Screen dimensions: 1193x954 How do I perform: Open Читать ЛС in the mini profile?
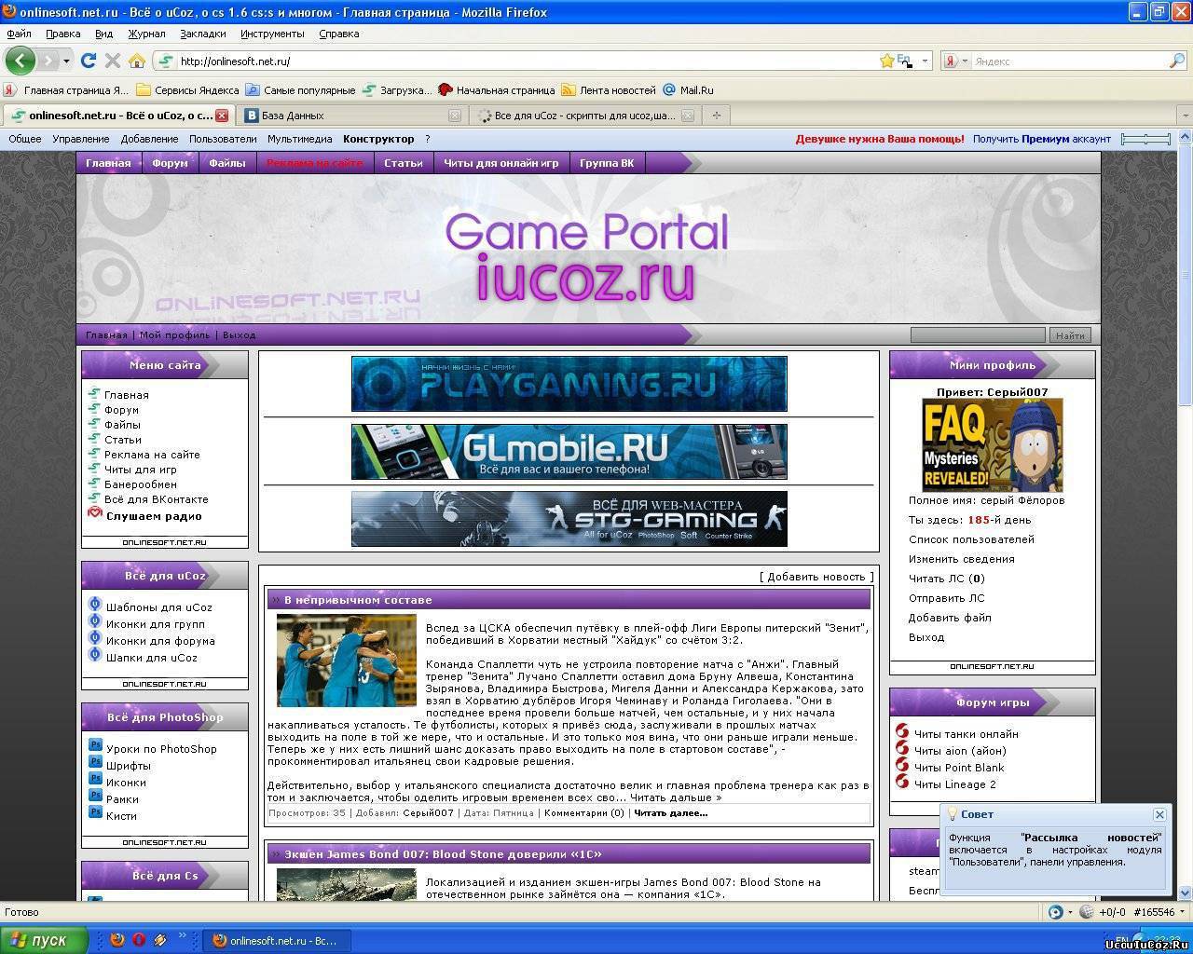point(947,579)
